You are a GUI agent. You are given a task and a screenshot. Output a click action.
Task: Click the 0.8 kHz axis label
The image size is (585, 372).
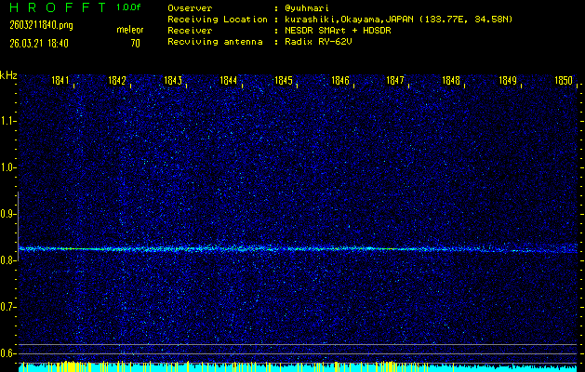7,260
